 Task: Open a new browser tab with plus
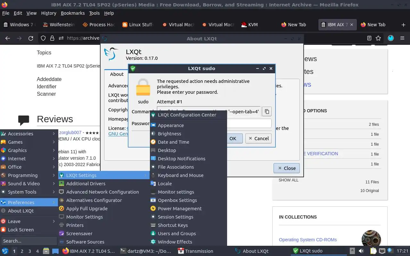point(403,25)
